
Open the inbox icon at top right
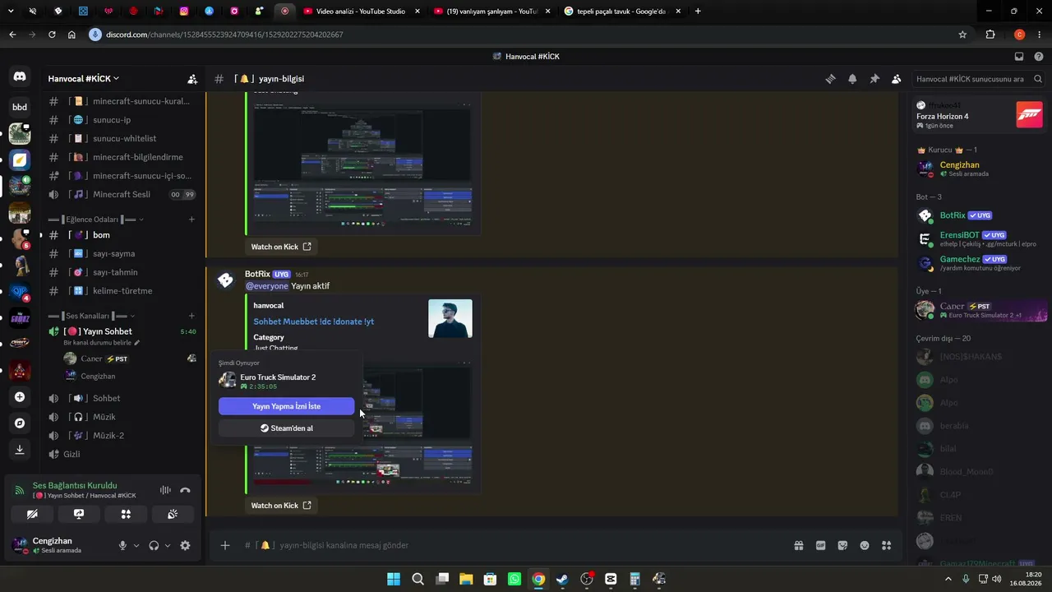click(x=1019, y=57)
